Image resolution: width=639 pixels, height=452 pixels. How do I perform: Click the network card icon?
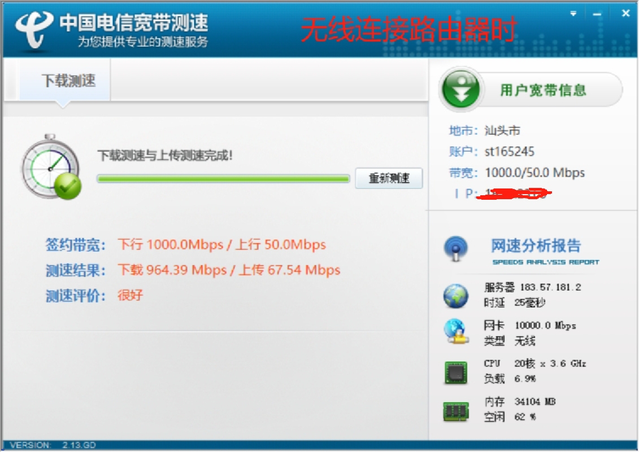pyautogui.click(x=455, y=331)
